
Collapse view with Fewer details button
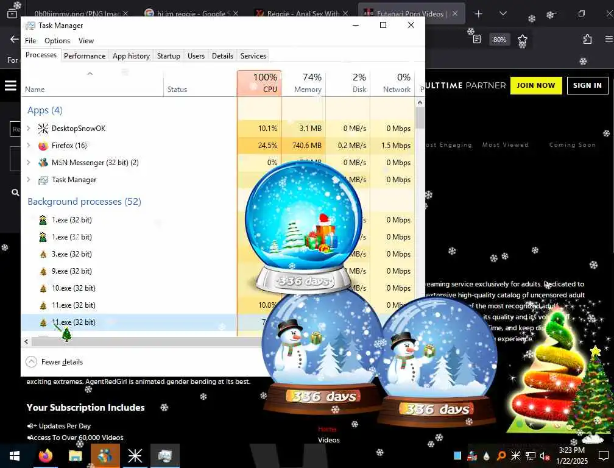pos(54,362)
